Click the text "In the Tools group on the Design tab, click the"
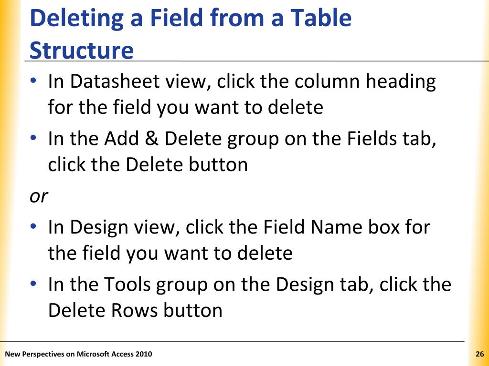The image size is (489, 366). click(x=250, y=285)
